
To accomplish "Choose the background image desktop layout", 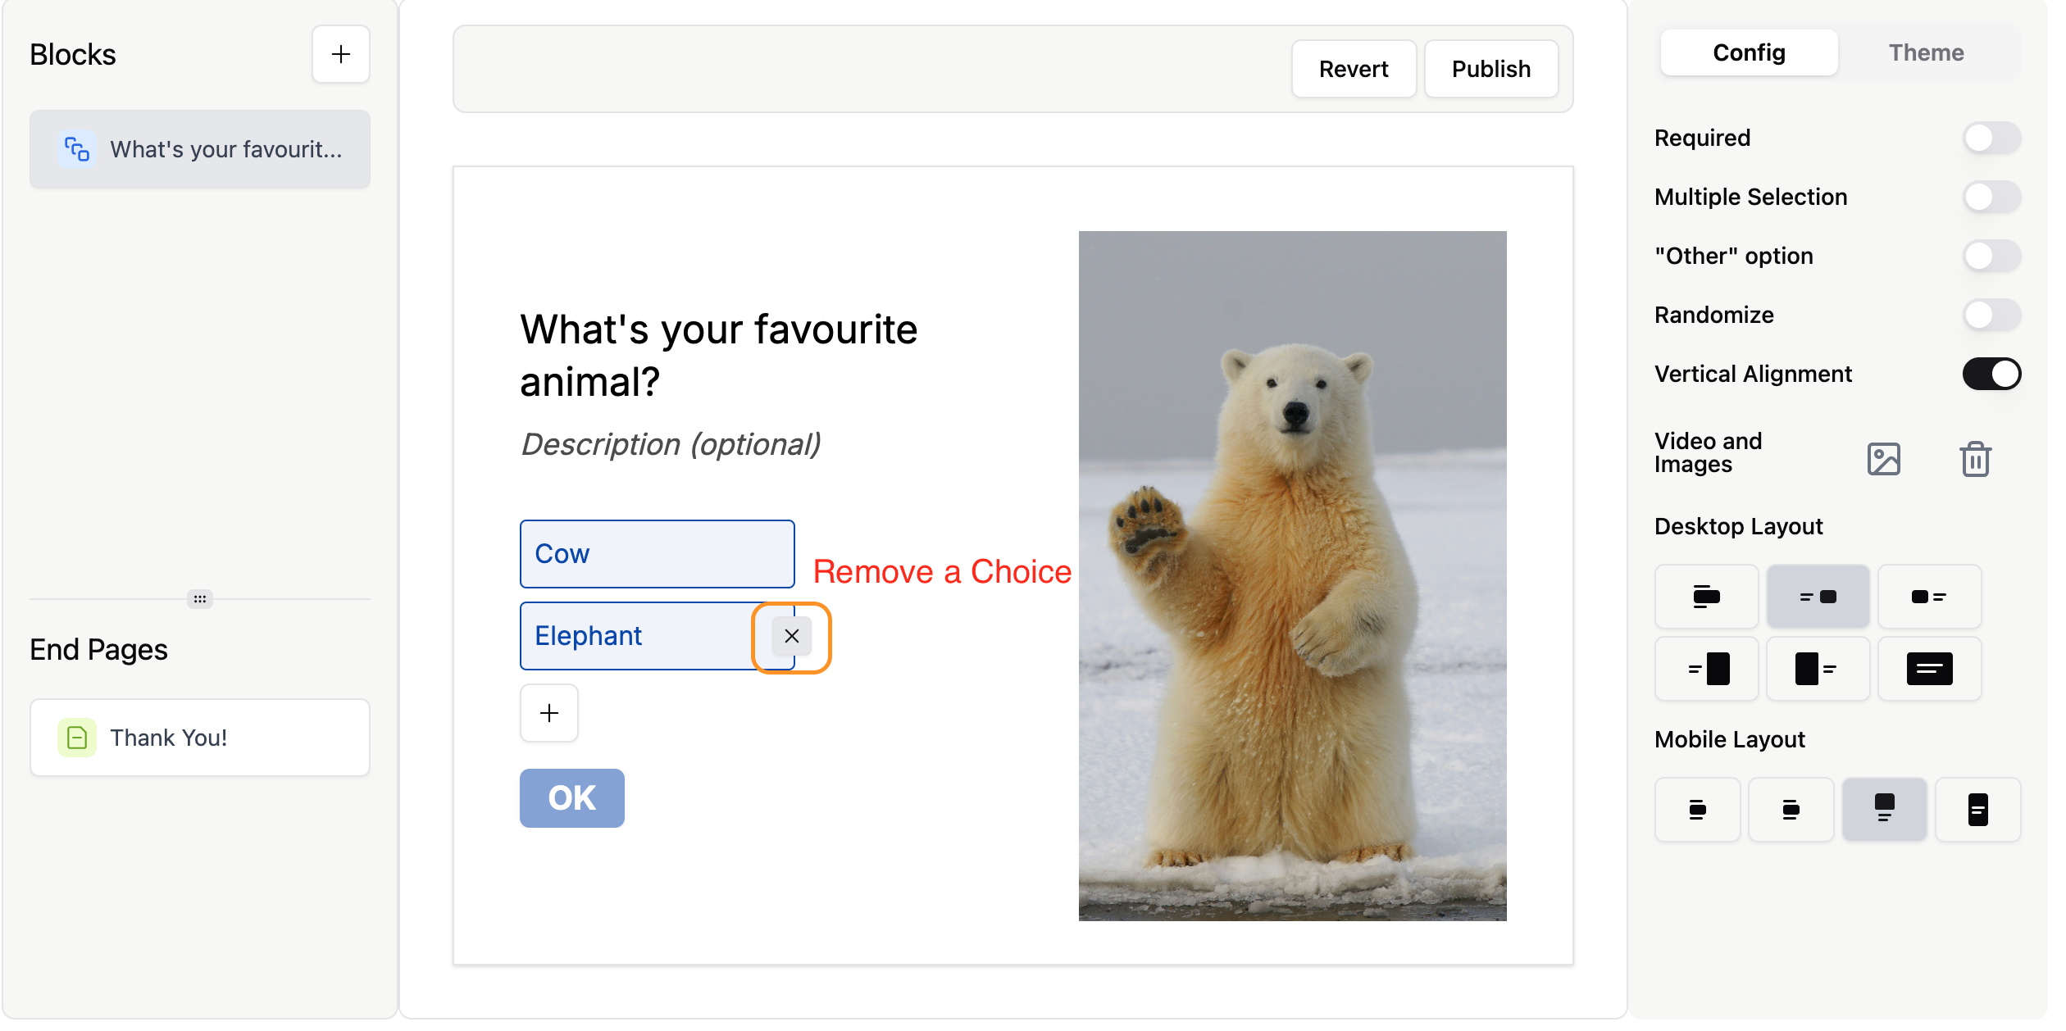I will tap(1928, 669).
